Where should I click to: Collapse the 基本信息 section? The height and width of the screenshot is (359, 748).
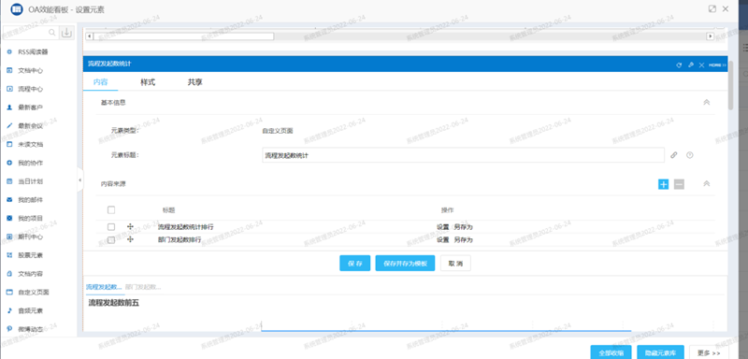(x=707, y=103)
